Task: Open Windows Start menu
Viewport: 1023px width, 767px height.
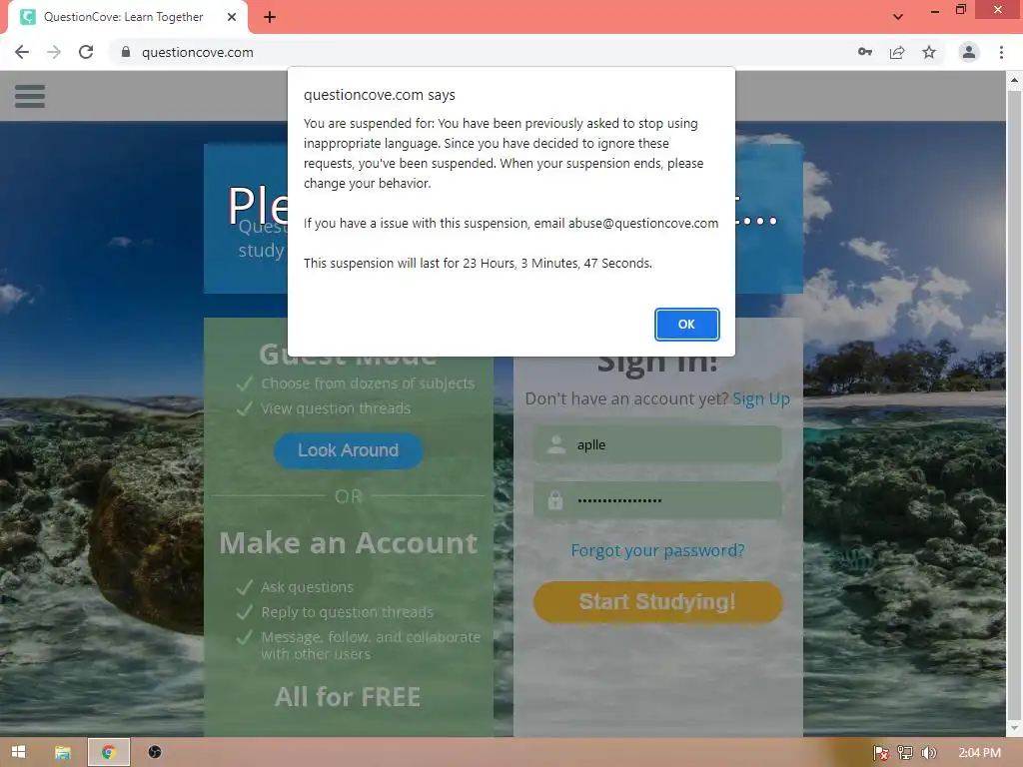Action: coord(18,752)
